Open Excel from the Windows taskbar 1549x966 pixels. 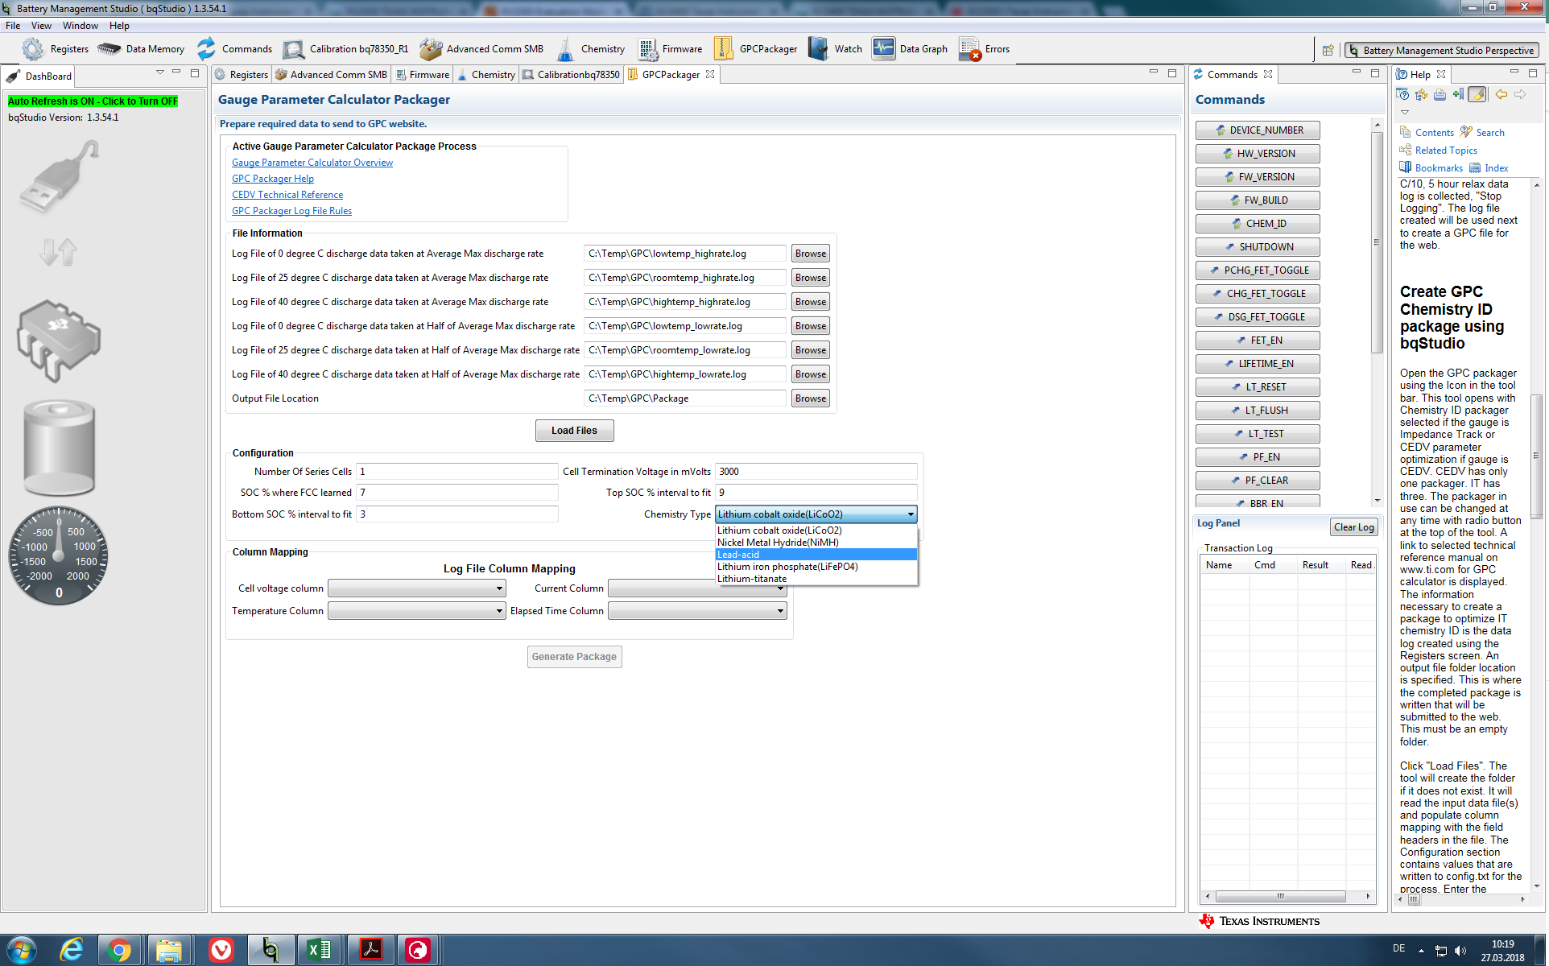(320, 950)
